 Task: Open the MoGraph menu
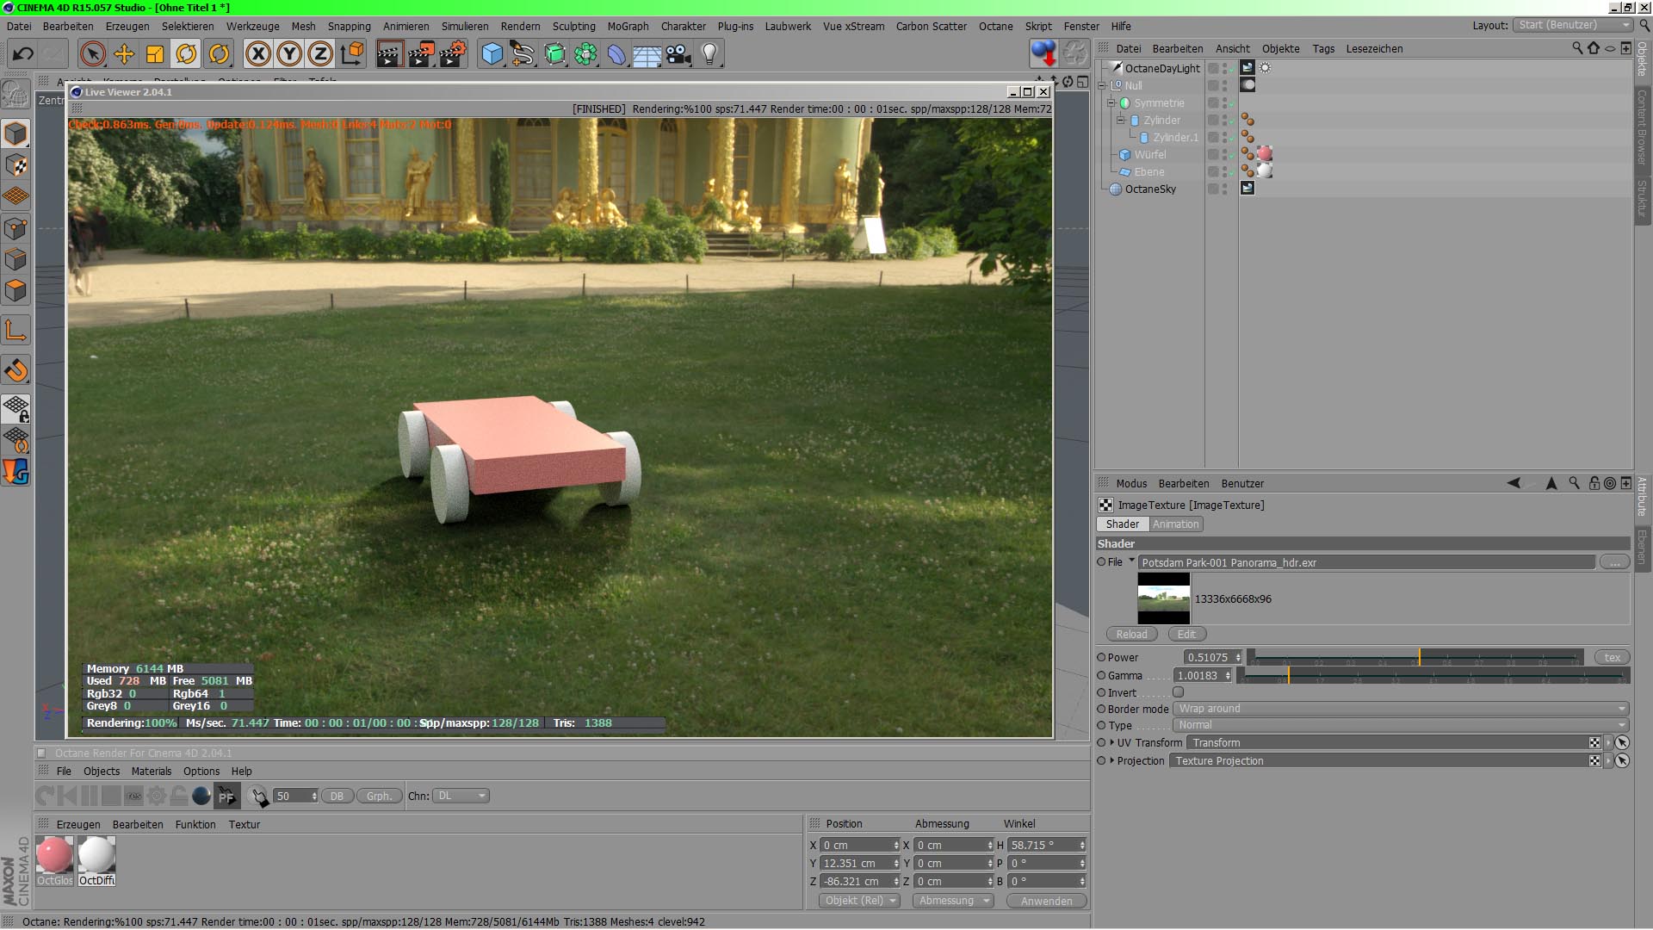point(628,27)
